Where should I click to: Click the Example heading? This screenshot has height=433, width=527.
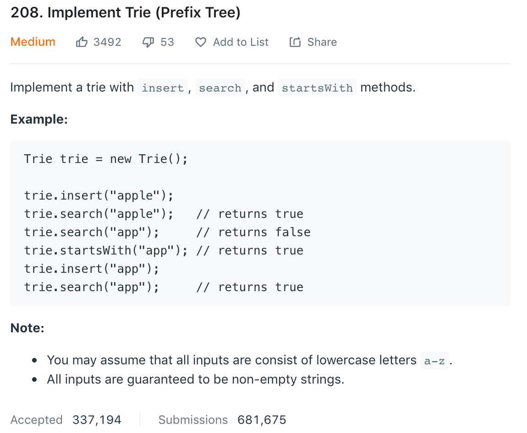[39, 119]
